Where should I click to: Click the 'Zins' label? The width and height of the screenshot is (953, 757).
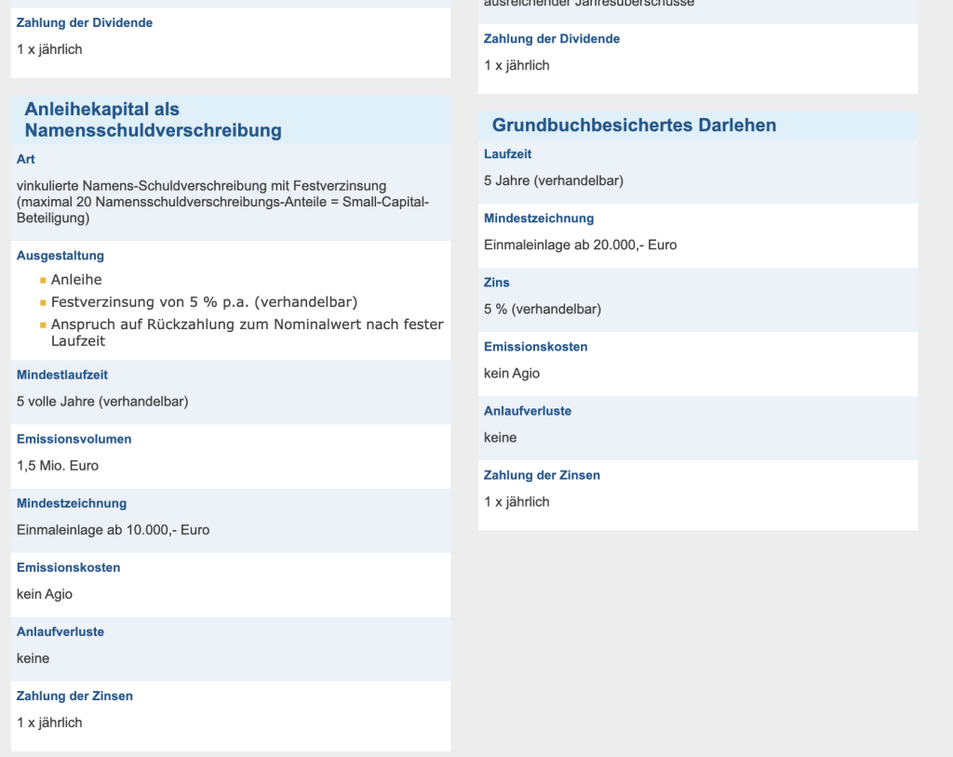tap(497, 283)
